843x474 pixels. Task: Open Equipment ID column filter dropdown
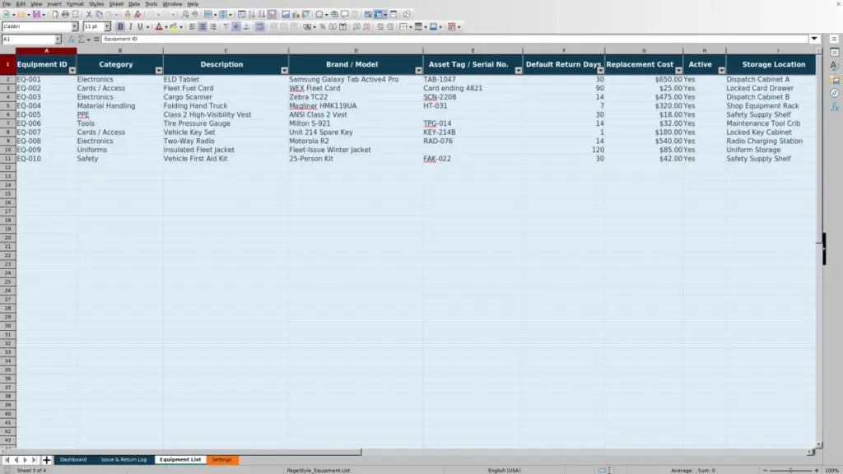pos(72,71)
